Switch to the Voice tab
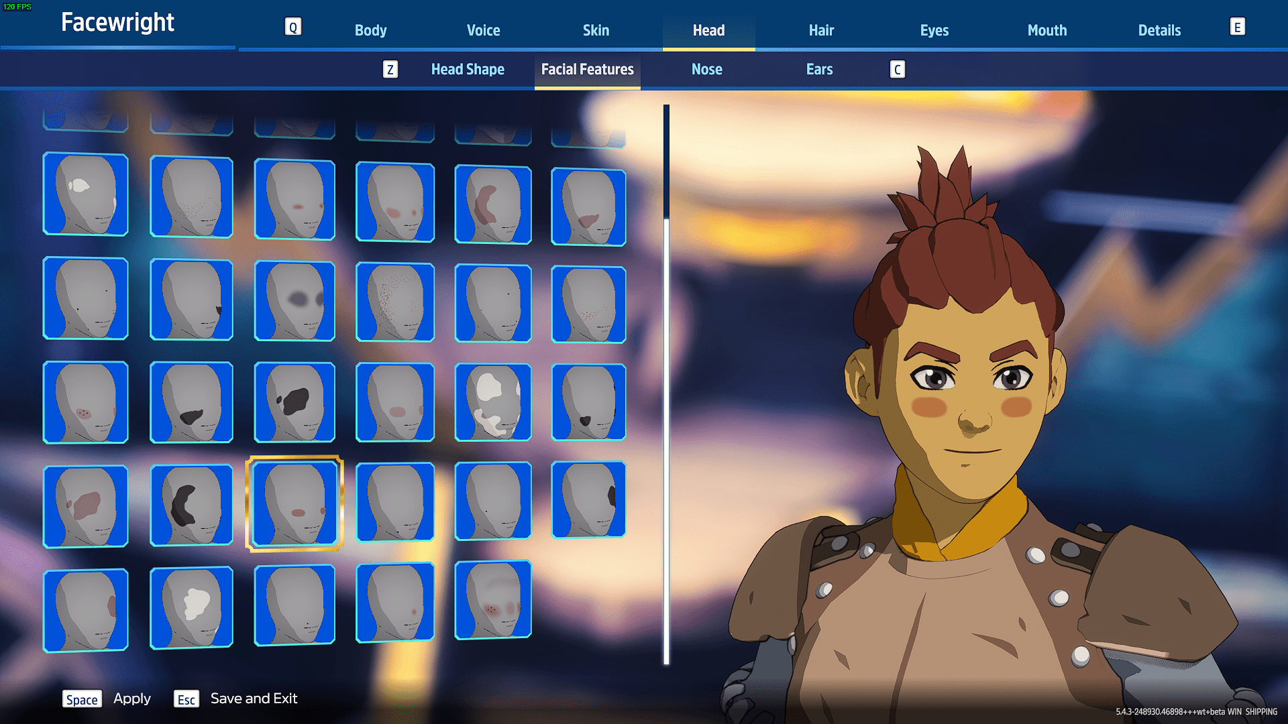Viewport: 1288px width, 724px height. coord(483,30)
